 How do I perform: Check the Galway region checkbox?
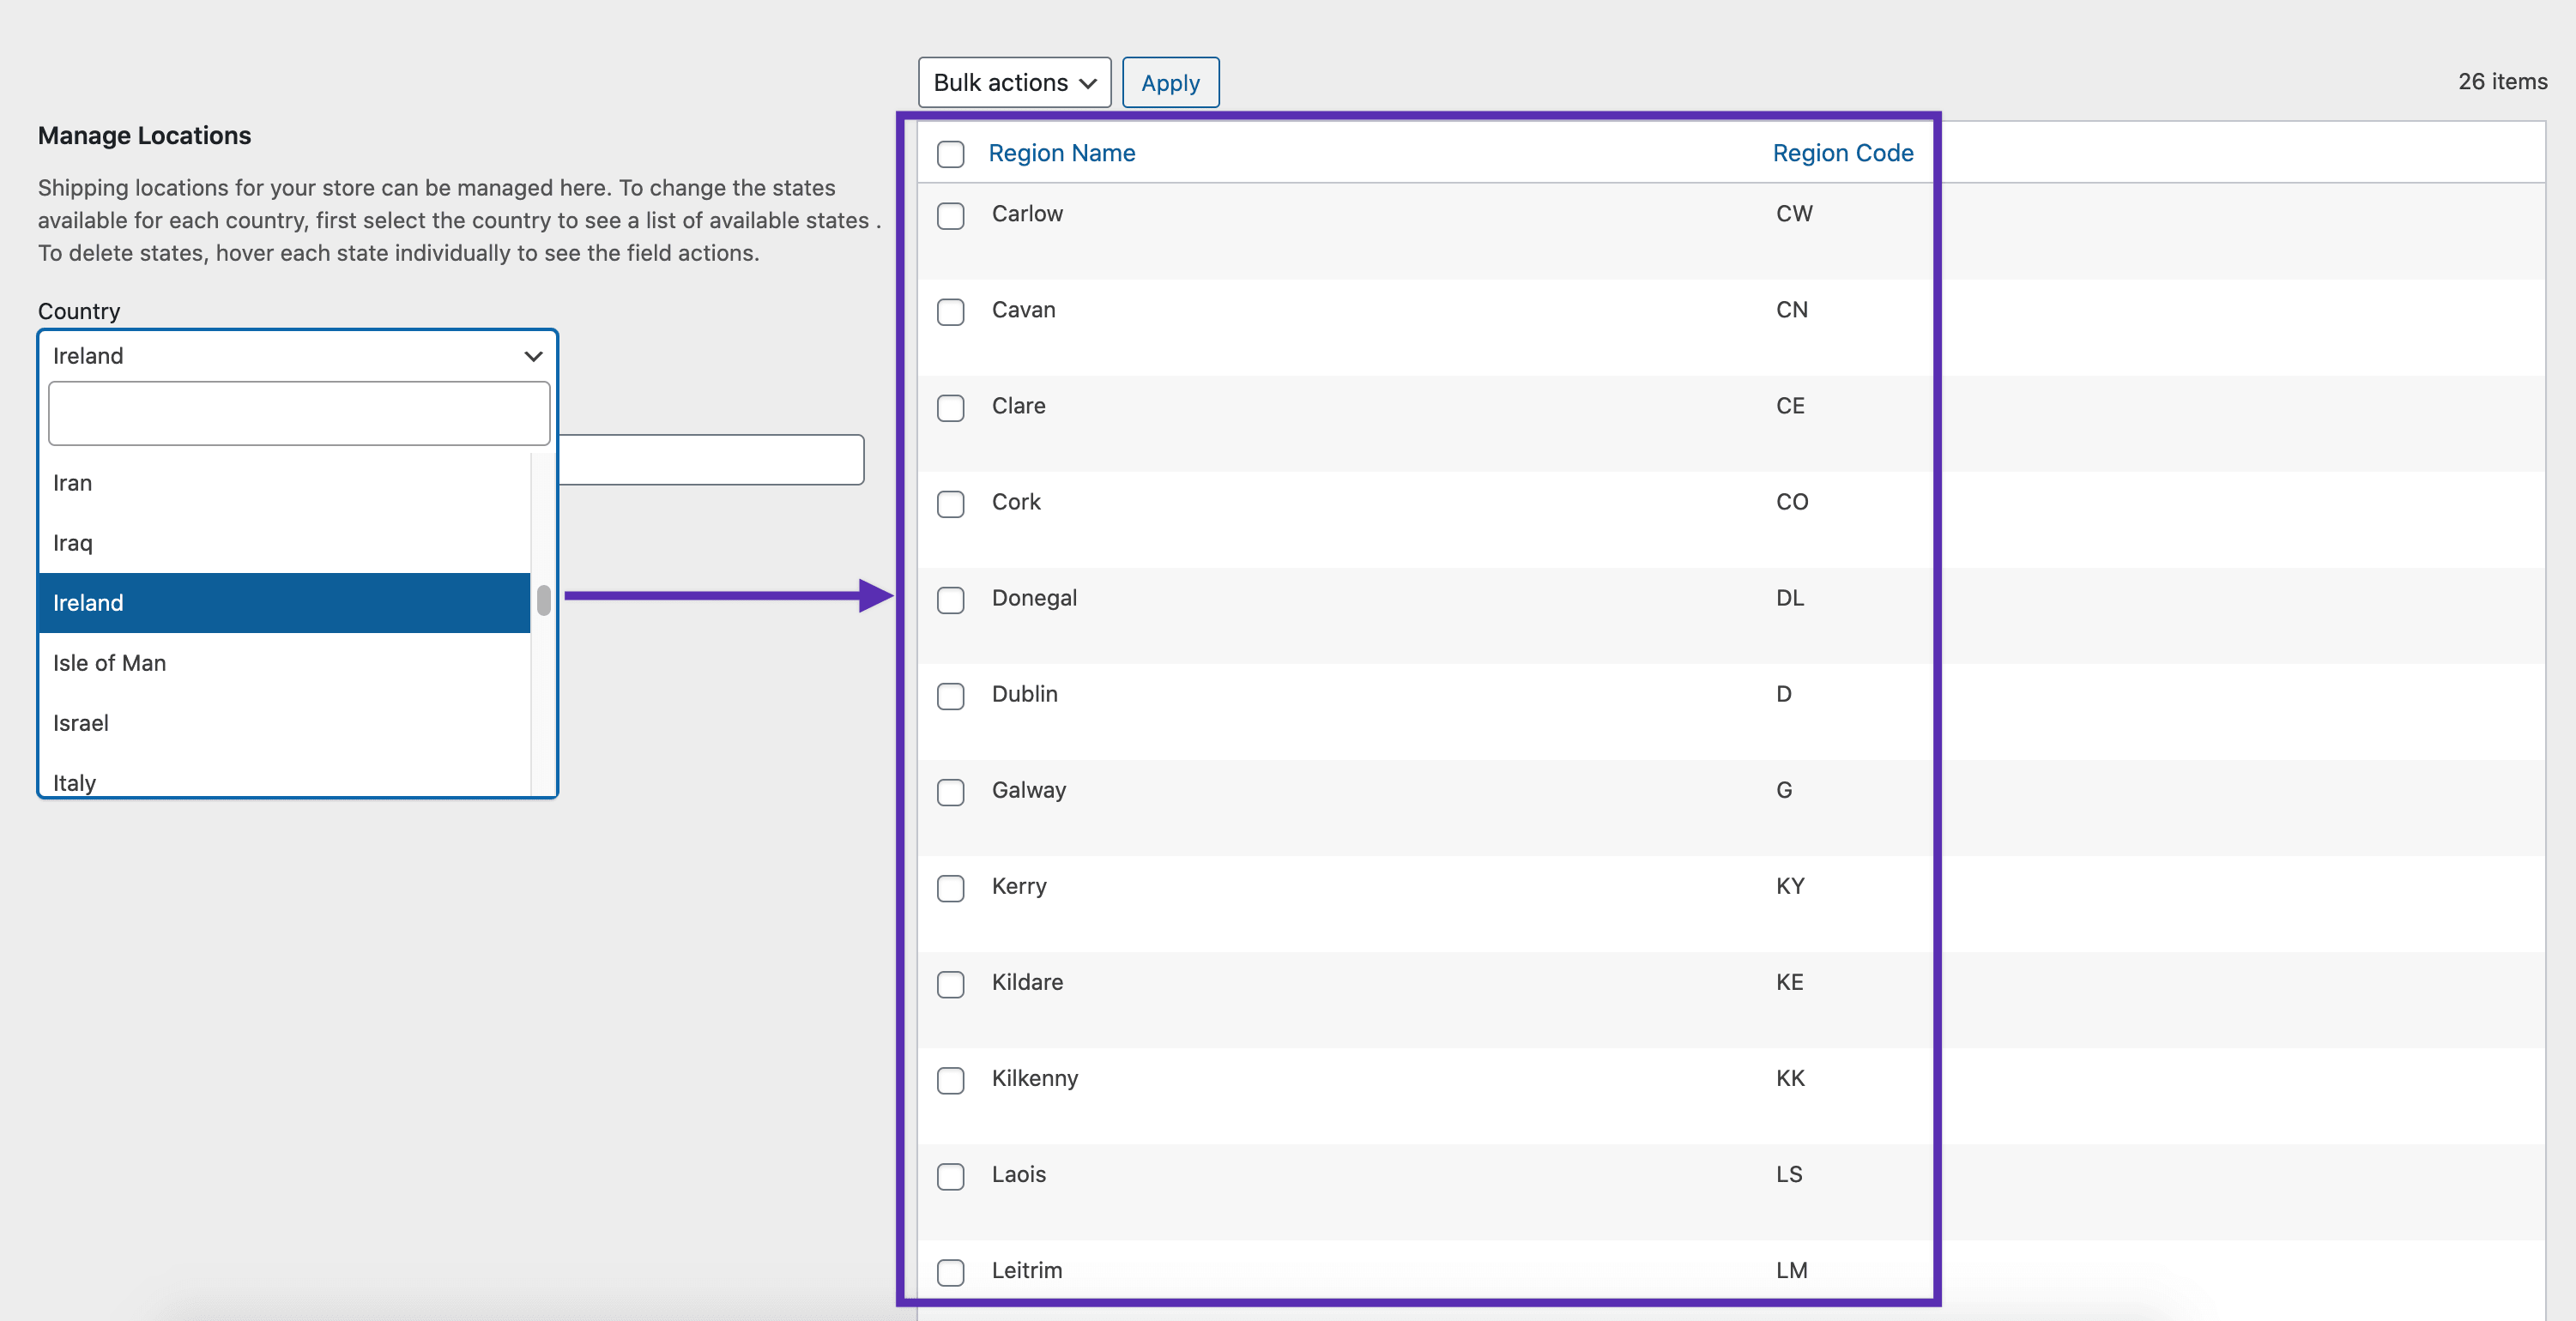pyautogui.click(x=950, y=793)
